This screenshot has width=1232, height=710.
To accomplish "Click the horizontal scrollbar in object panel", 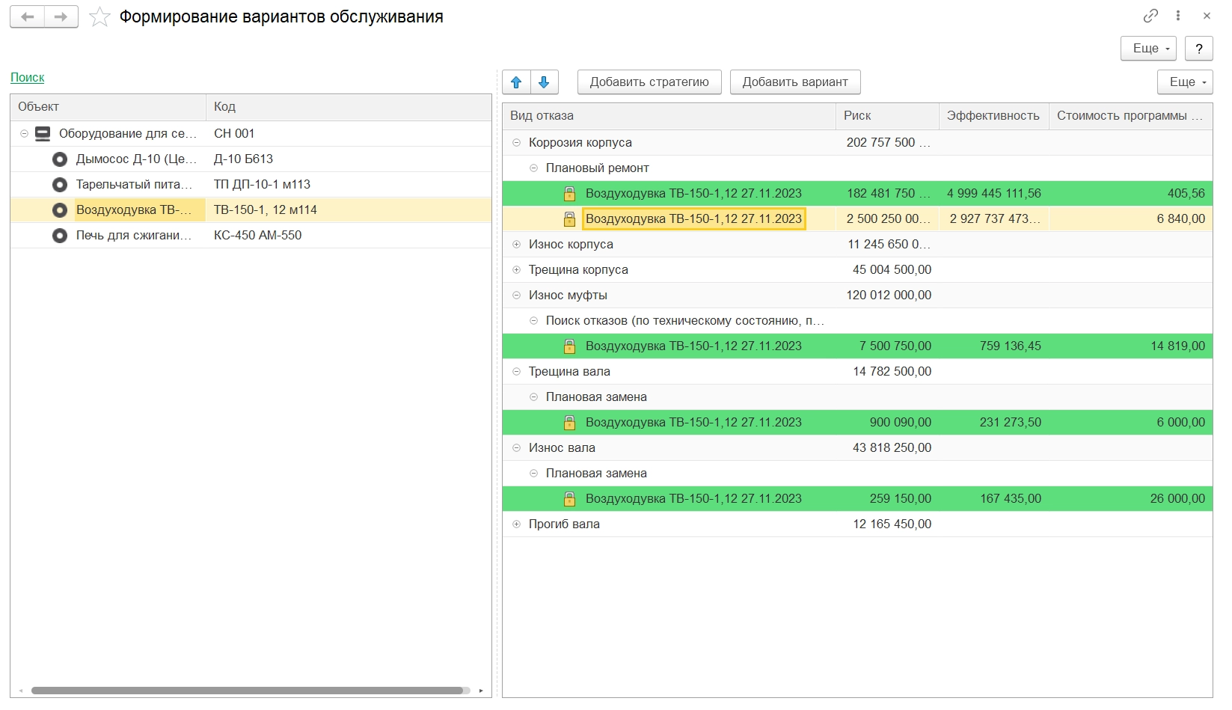I will 247,691.
